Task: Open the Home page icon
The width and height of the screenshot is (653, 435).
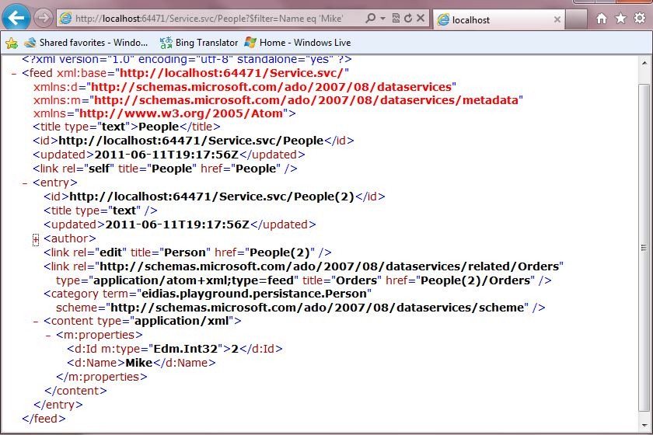Action: (x=602, y=18)
